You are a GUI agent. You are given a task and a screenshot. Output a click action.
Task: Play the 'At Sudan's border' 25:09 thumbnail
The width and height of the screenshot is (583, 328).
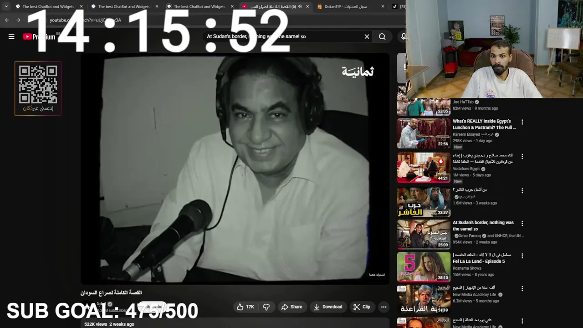click(x=424, y=235)
